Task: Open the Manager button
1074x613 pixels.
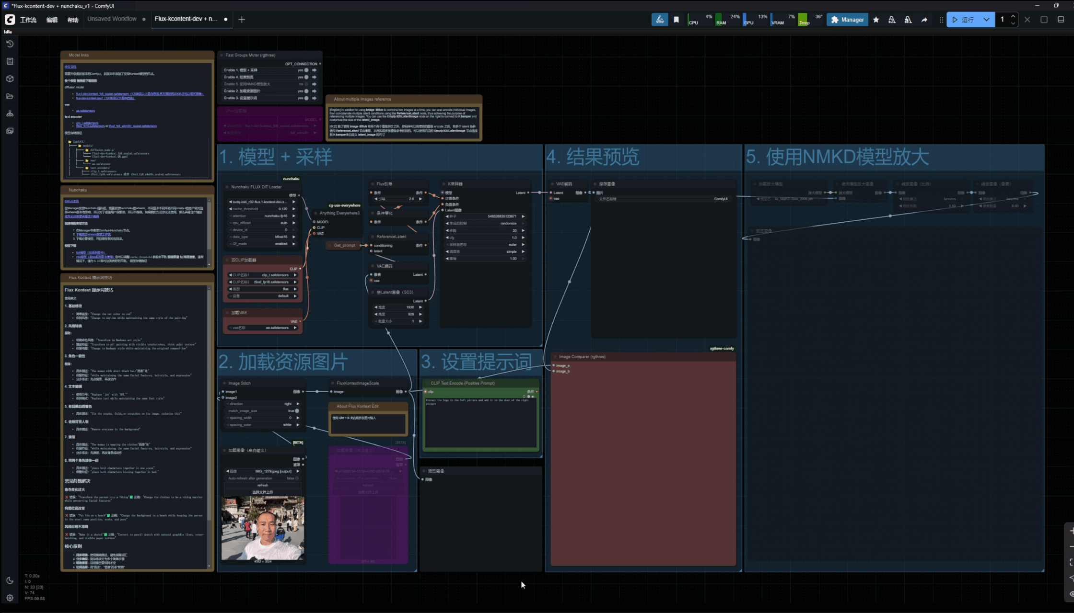Action: [x=847, y=20]
